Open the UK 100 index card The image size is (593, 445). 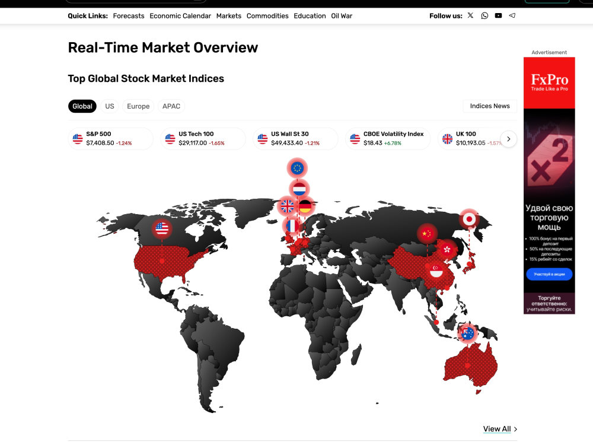[472, 139]
